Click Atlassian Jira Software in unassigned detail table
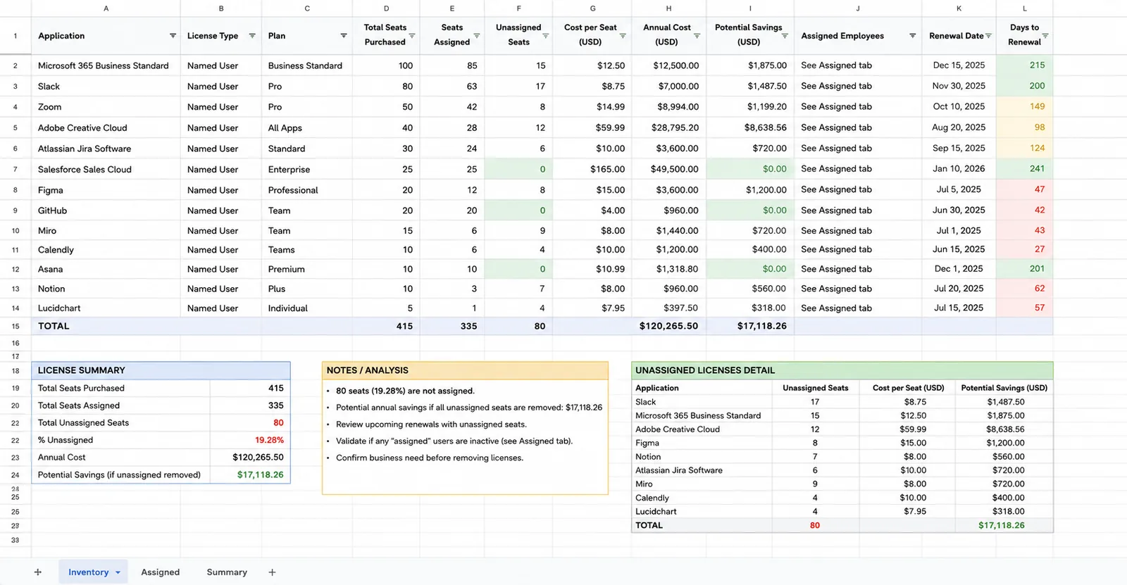 pos(678,470)
